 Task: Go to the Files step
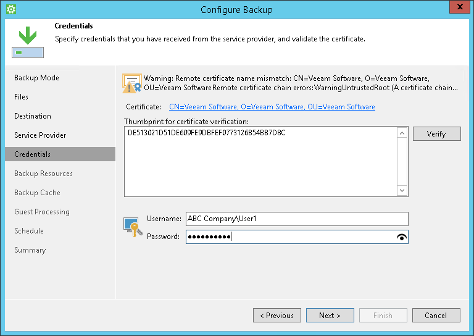click(22, 97)
